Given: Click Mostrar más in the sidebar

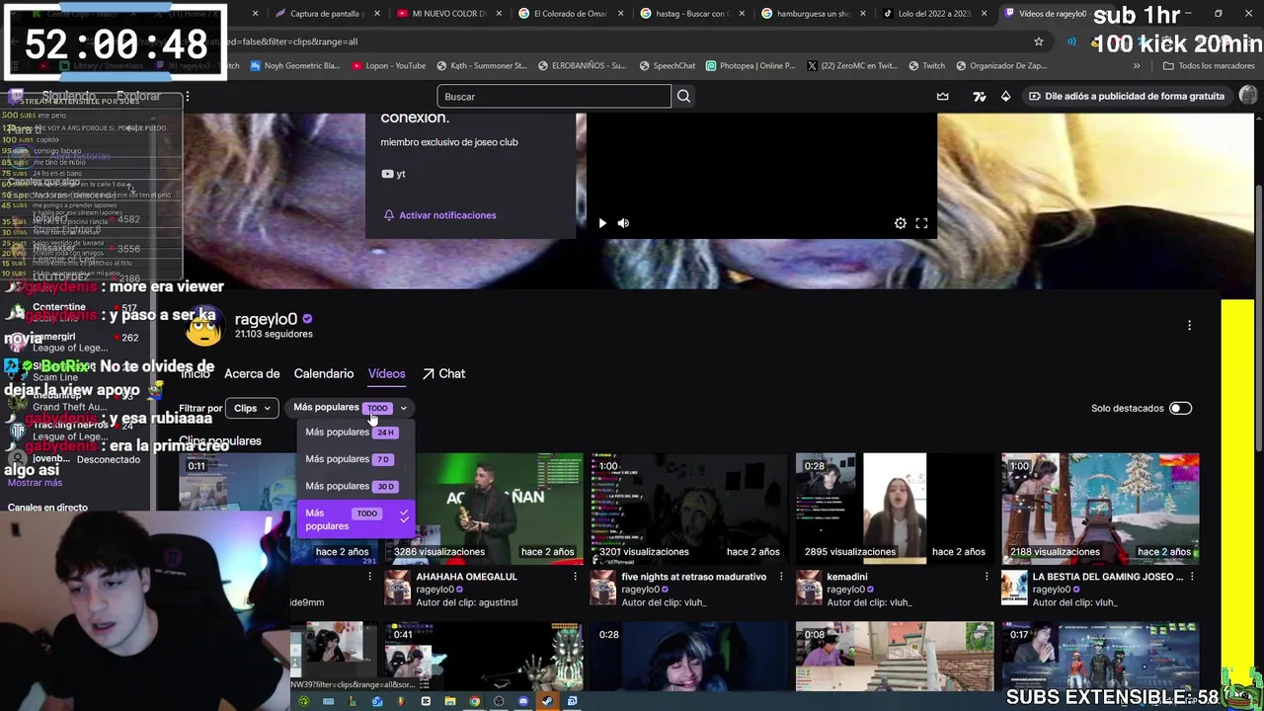Looking at the screenshot, I should pos(35,483).
